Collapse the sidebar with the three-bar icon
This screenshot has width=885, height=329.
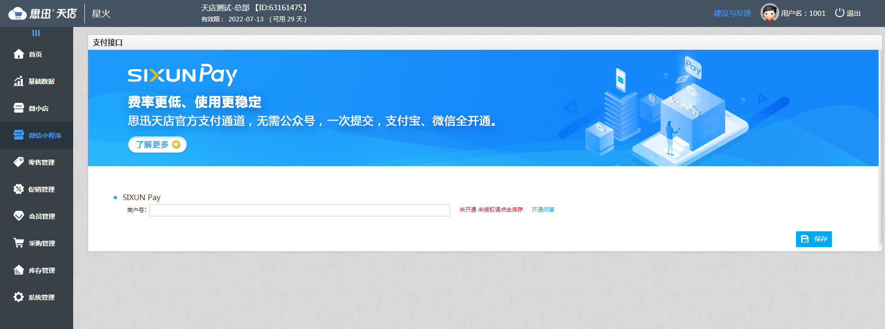[x=36, y=33]
